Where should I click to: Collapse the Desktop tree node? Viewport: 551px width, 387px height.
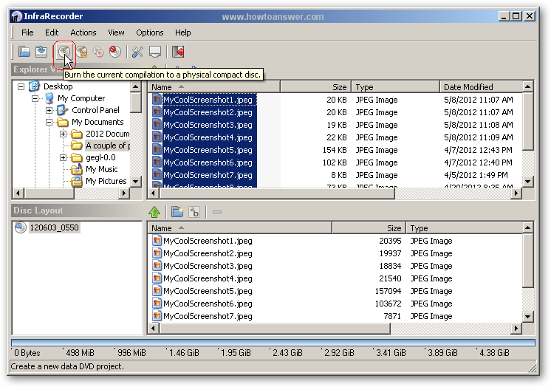point(21,86)
